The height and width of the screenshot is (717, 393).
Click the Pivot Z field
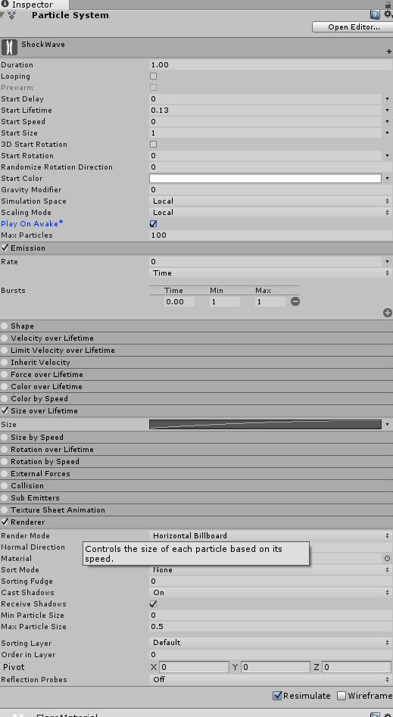pos(357,667)
